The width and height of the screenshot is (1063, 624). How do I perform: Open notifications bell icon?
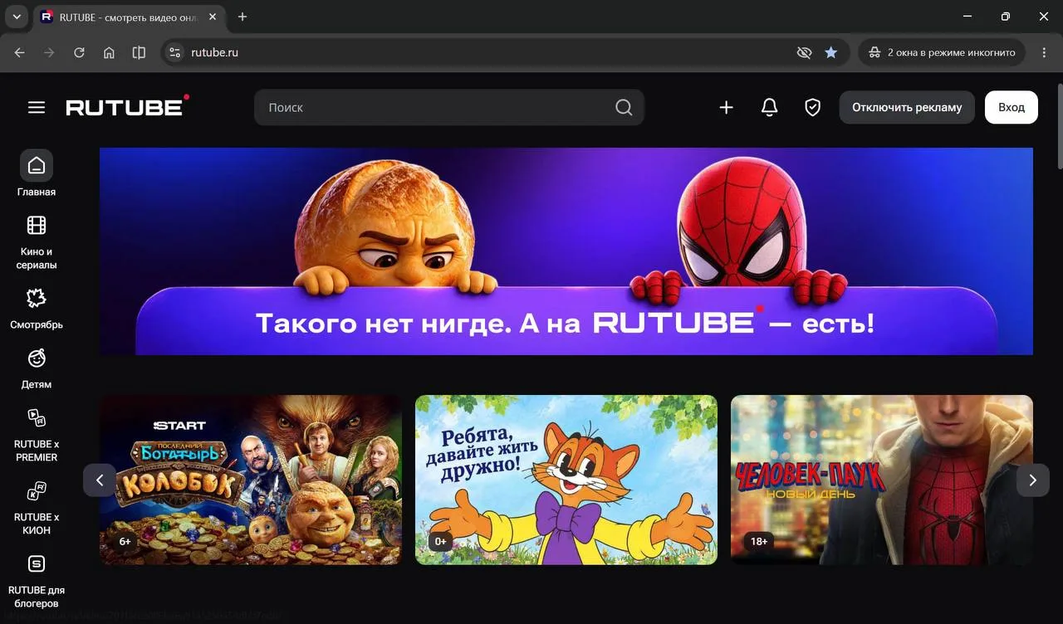coord(770,107)
